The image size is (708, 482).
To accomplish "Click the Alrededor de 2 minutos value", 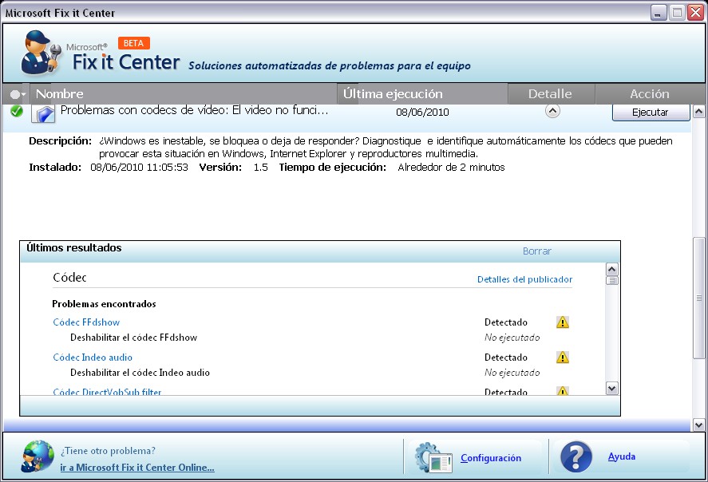I will pos(451,168).
